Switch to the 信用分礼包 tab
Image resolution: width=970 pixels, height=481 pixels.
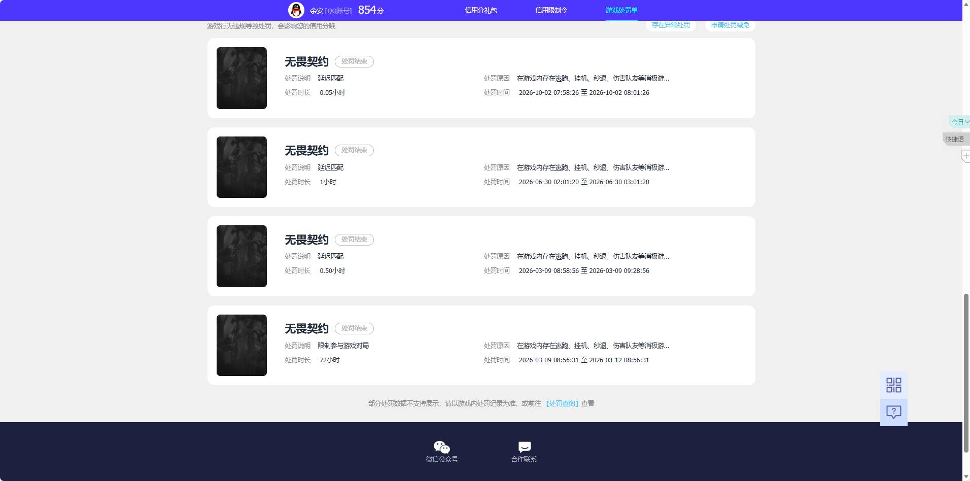point(481,10)
